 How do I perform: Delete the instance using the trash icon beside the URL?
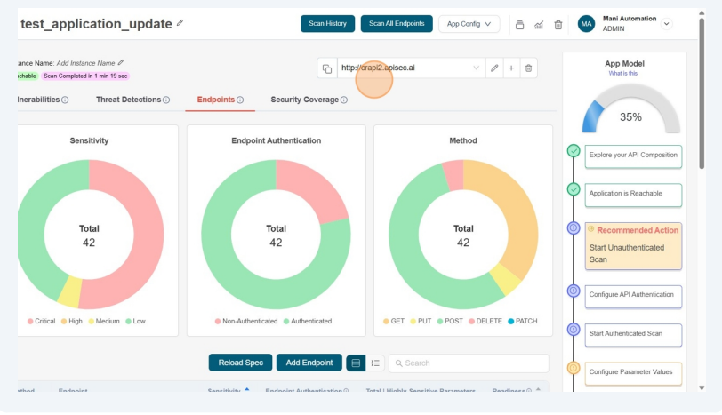pos(528,68)
